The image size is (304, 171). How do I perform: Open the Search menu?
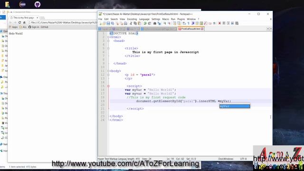click(114, 19)
